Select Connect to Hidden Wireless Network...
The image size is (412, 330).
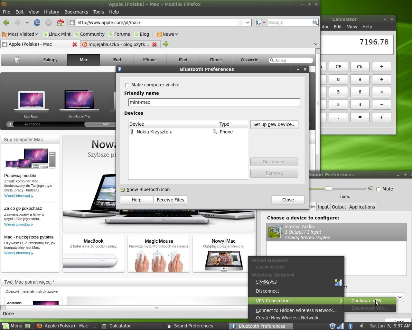(x=296, y=310)
